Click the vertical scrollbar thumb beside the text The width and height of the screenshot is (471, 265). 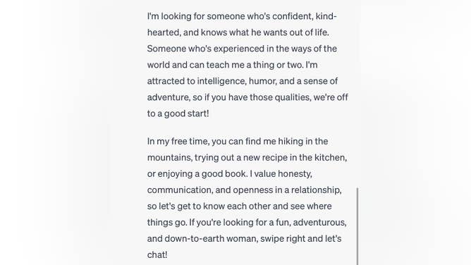coord(357,226)
